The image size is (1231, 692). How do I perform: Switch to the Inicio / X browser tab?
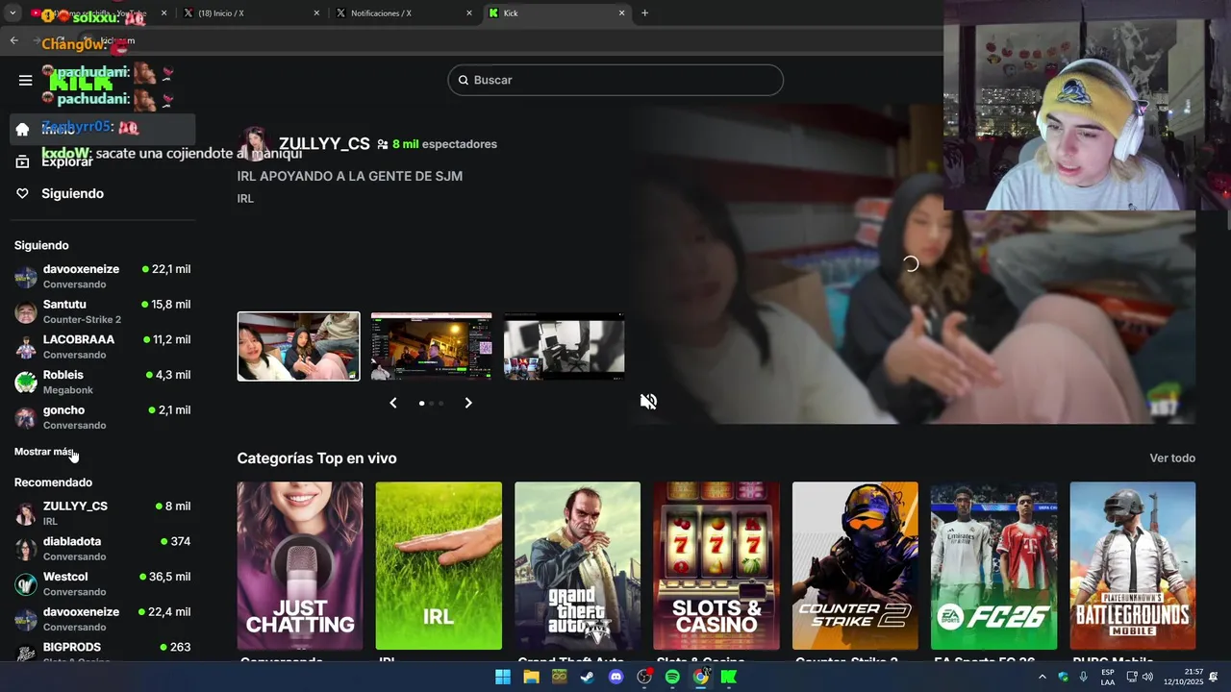(x=252, y=13)
